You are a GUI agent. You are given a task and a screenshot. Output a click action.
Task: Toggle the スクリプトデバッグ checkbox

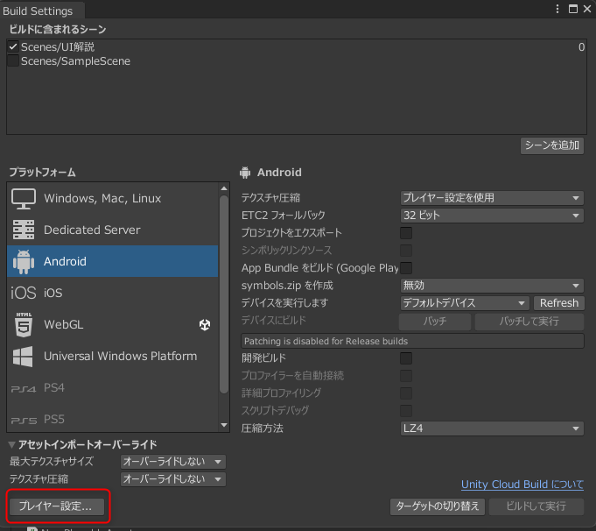pyautogui.click(x=406, y=411)
